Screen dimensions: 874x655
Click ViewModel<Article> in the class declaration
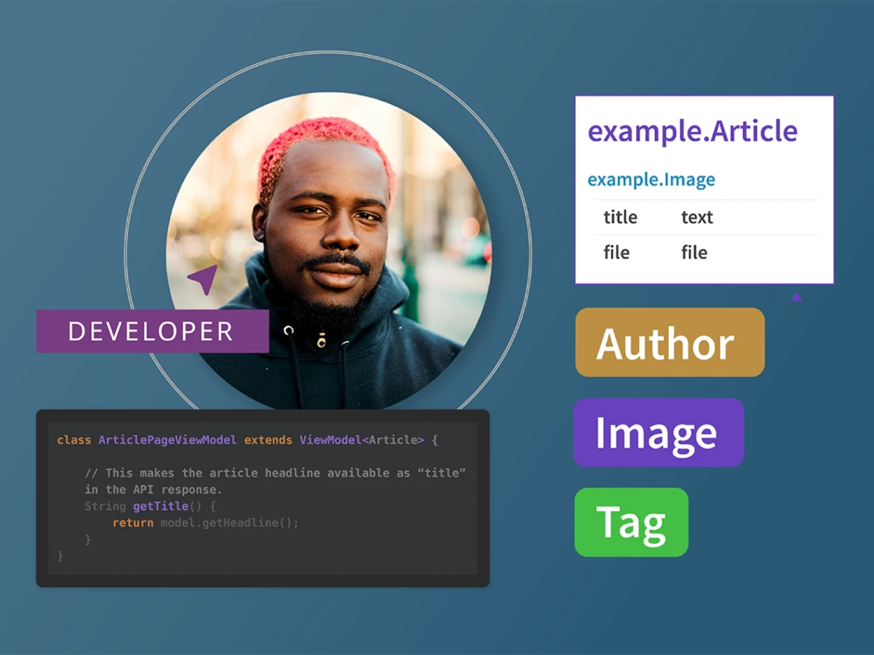[362, 440]
